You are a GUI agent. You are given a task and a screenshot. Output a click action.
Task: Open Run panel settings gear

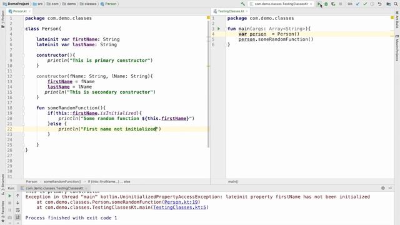(x=383, y=188)
